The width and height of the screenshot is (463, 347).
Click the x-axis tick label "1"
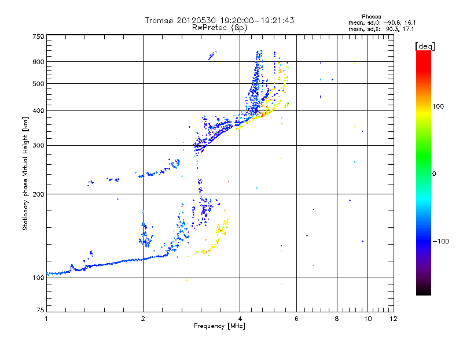pos(46,319)
